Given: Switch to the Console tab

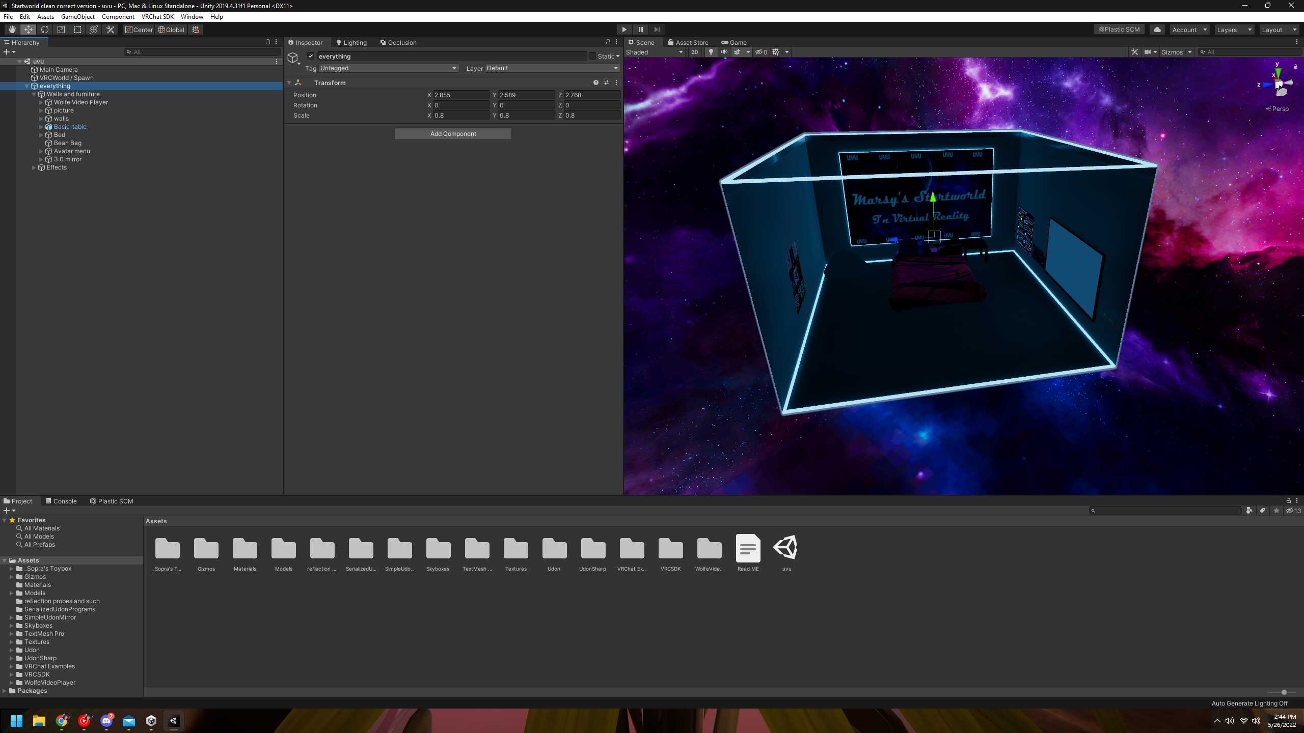Looking at the screenshot, I should point(61,501).
